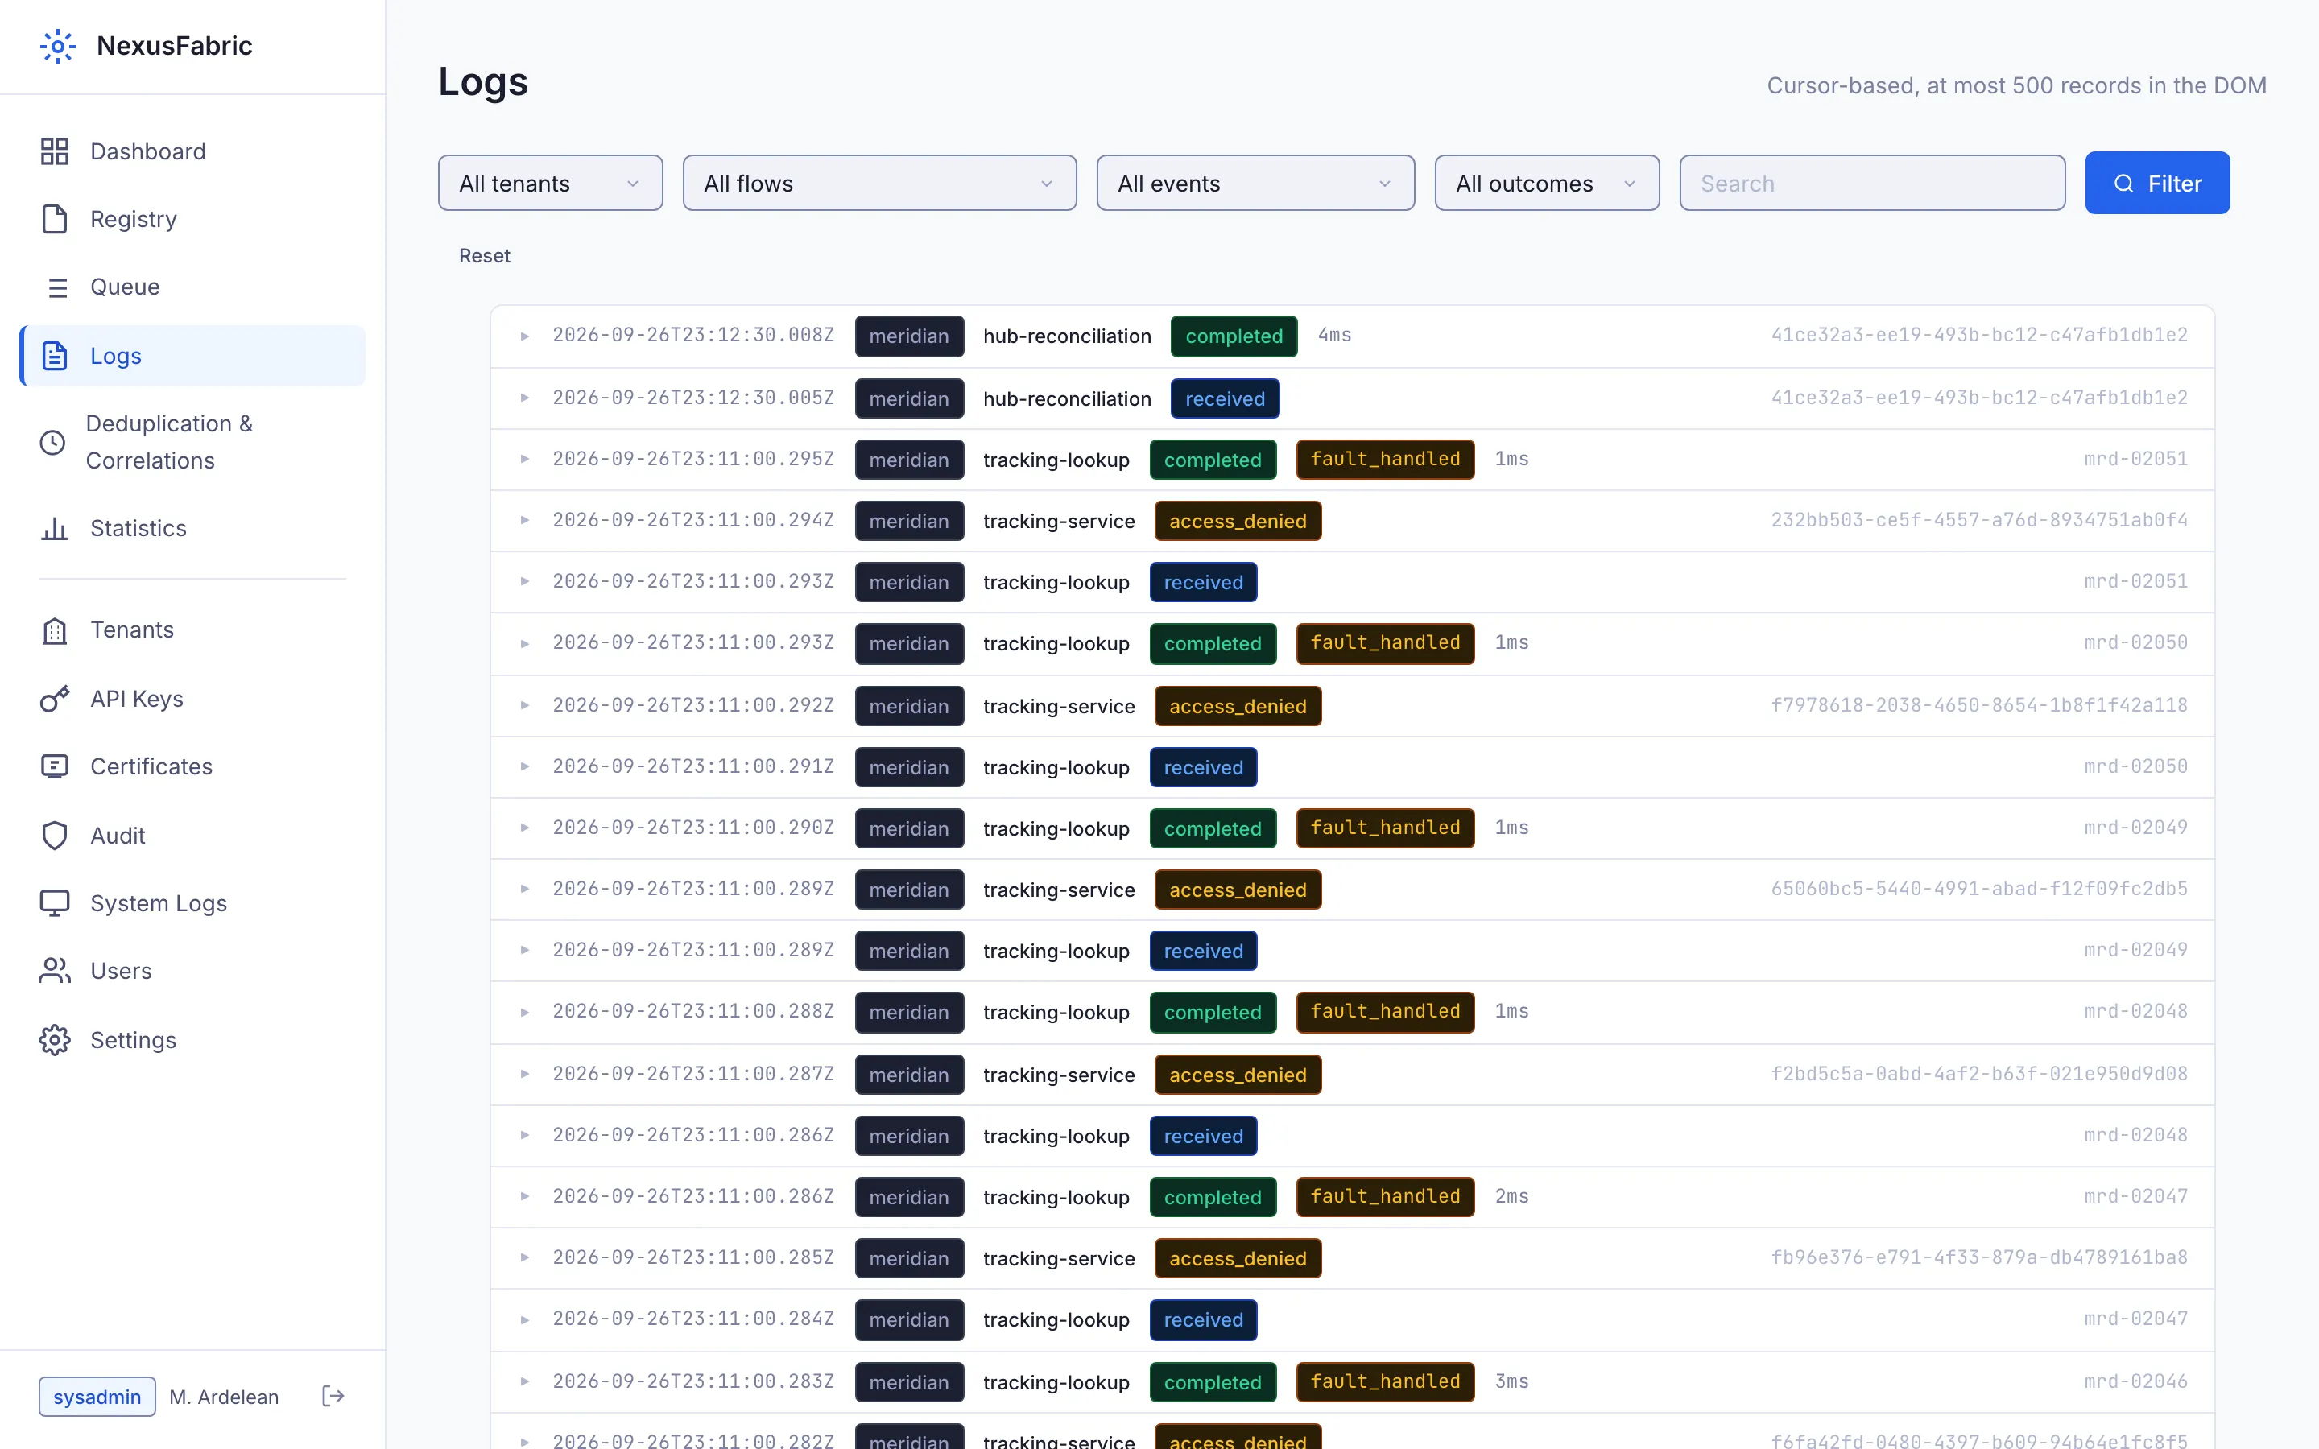2319x1449 pixels.
Task: Click the API Keys key icon
Action: (55, 699)
